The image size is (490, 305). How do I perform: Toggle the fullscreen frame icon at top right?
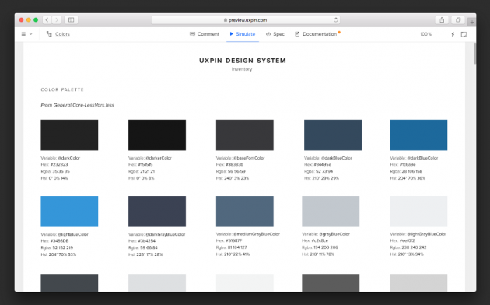pos(464,34)
